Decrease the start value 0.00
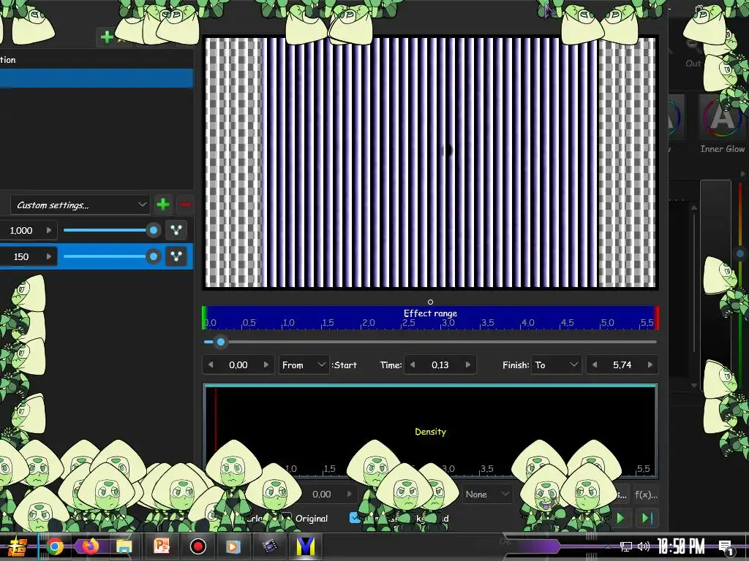The width and height of the screenshot is (749, 561). tap(211, 365)
